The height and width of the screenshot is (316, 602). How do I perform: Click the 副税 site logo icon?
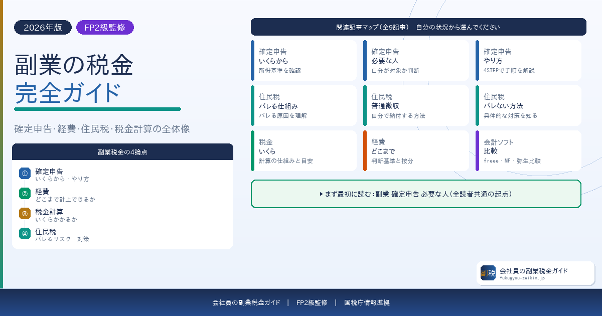pyautogui.click(x=488, y=273)
